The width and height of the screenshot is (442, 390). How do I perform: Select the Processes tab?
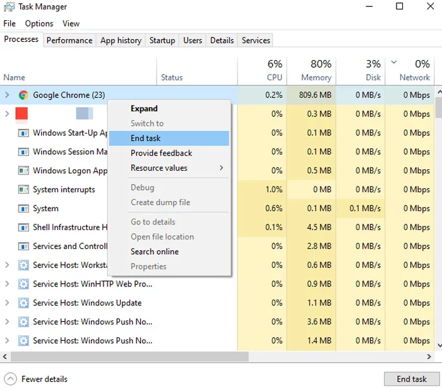point(21,39)
